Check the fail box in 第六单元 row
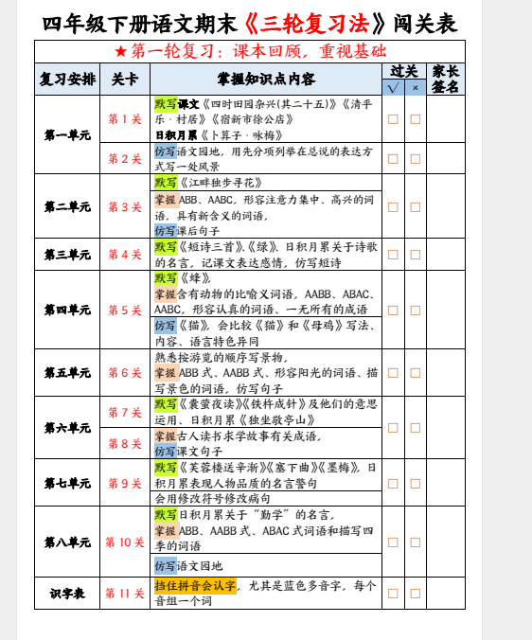Screen dimensions: 532x640 pyautogui.click(x=416, y=428)
